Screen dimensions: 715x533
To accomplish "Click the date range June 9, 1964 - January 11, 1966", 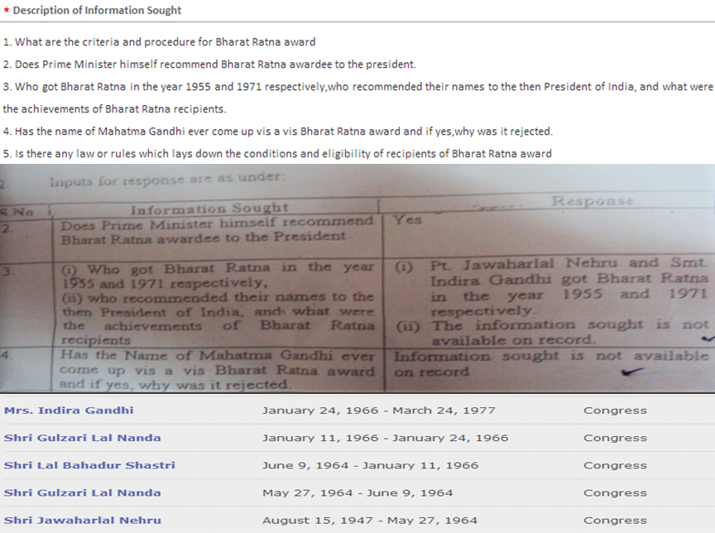I will pos(370,465).
